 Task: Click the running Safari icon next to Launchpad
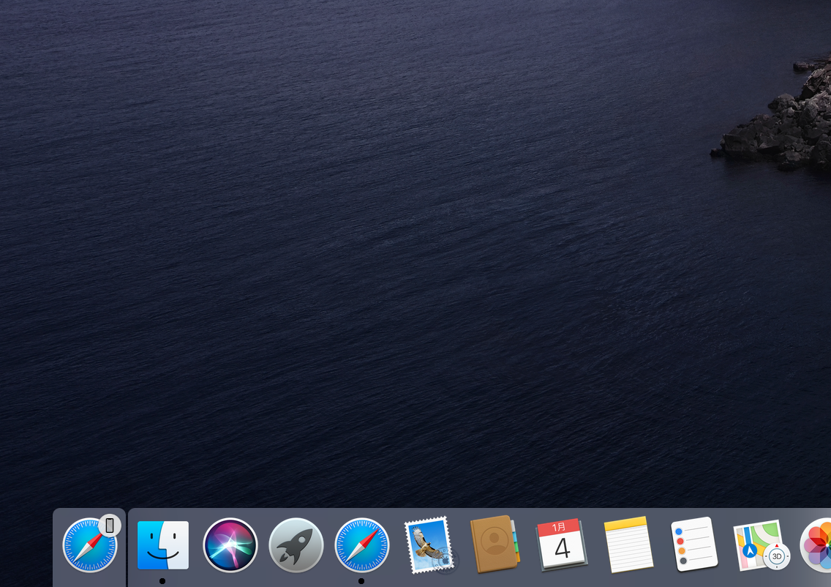(x=362, y=545)
